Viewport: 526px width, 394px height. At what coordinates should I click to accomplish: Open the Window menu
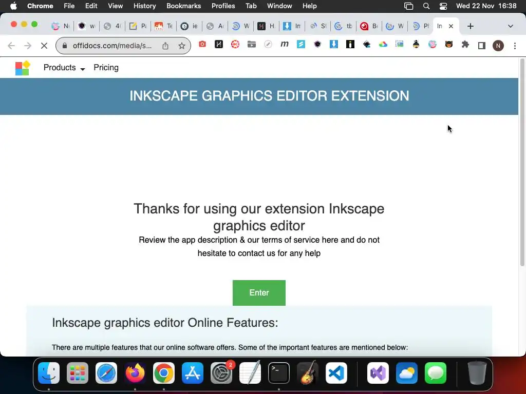tap(279, 6)
